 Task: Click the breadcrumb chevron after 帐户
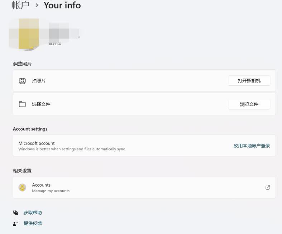(x=37, y=6)
